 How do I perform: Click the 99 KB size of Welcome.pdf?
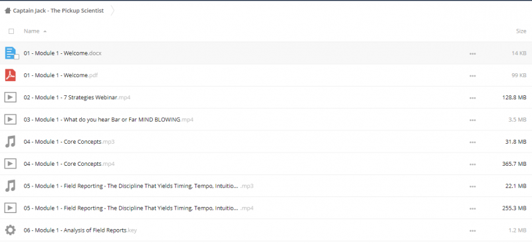pos(519,75)
